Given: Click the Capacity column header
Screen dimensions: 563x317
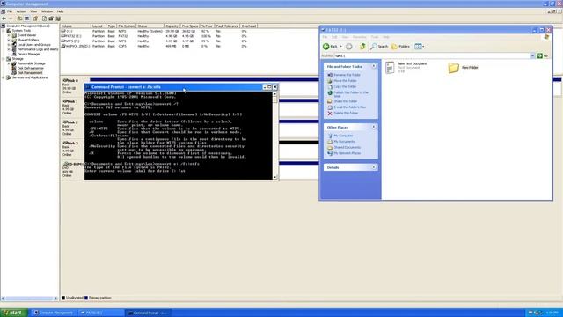Looking at the screenshot, I should click(172, 26).
